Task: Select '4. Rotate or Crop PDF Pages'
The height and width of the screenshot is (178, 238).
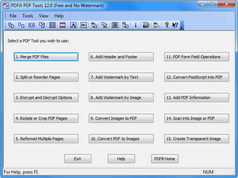Action: pos(46,118)
